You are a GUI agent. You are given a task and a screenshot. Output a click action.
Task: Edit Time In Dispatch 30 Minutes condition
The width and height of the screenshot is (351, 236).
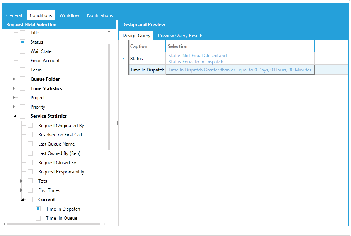point(240,70)
